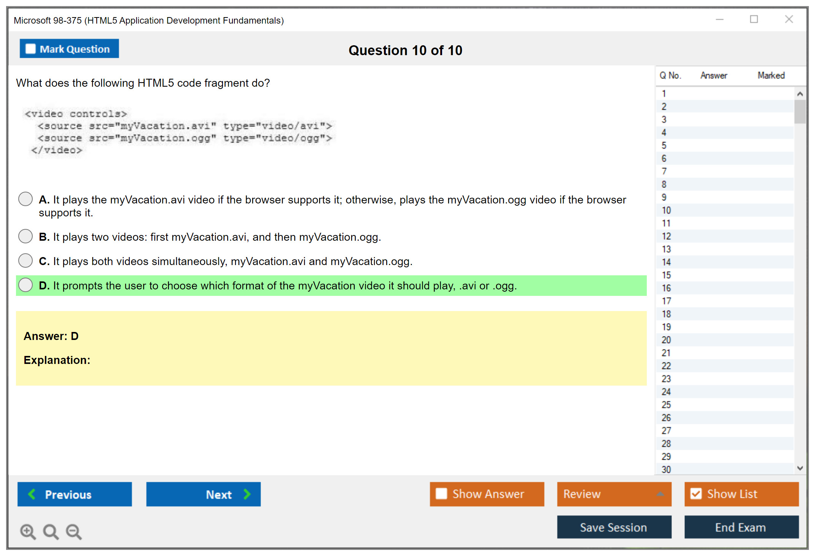Click the reset zoom magnifier icon
The image size is (818, 559).
pyautogui.click(x=51, y=531)
